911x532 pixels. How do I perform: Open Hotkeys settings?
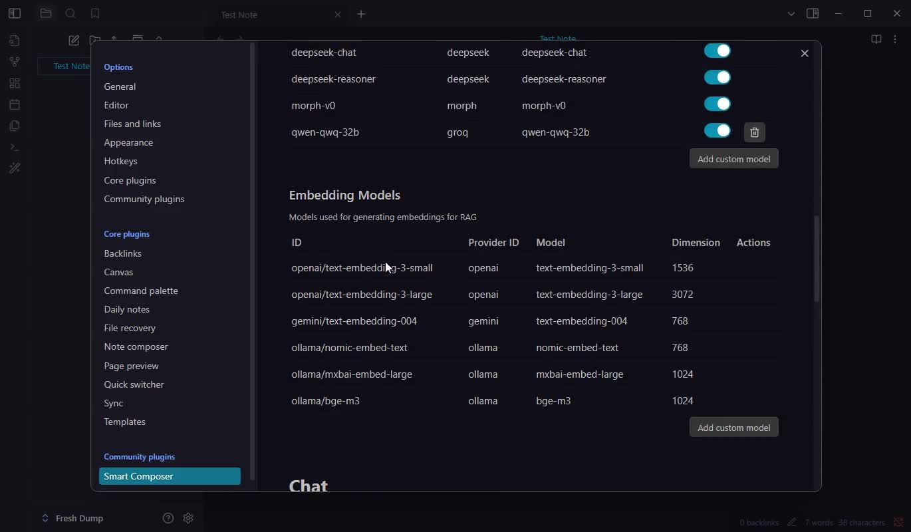pyautogui.click(x=120, y=161)
